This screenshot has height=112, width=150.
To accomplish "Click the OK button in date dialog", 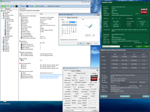I will (x=81, y=43).
